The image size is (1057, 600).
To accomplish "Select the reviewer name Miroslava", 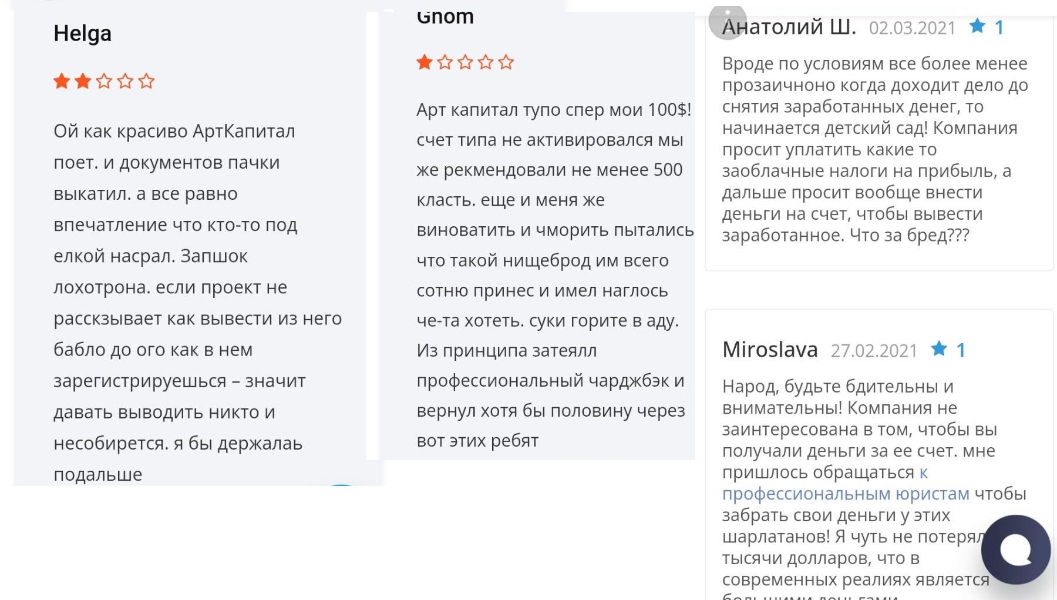I will (770, 349).
